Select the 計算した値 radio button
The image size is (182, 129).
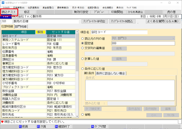(82, 59)
